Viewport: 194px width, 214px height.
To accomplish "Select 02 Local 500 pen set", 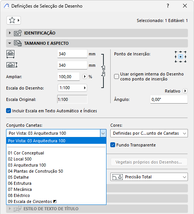I will coord(56,159).
